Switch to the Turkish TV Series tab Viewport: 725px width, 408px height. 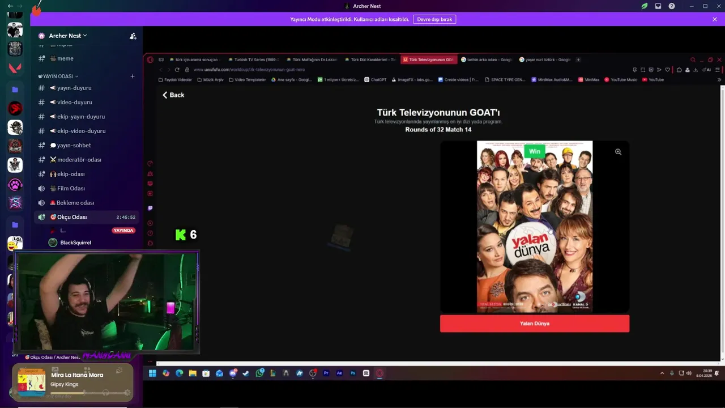point(253,59)
